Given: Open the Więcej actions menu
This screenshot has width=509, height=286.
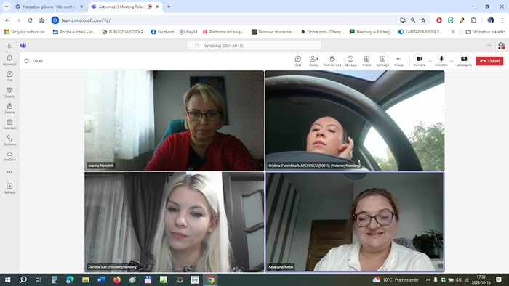Looking at the screenshot, I should point(398,61).
